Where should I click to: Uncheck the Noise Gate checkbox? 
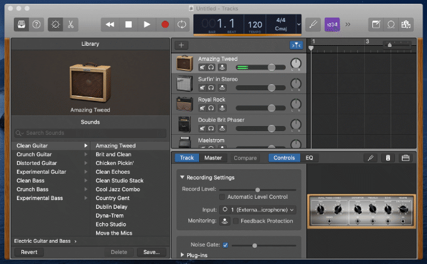(225, 245)
